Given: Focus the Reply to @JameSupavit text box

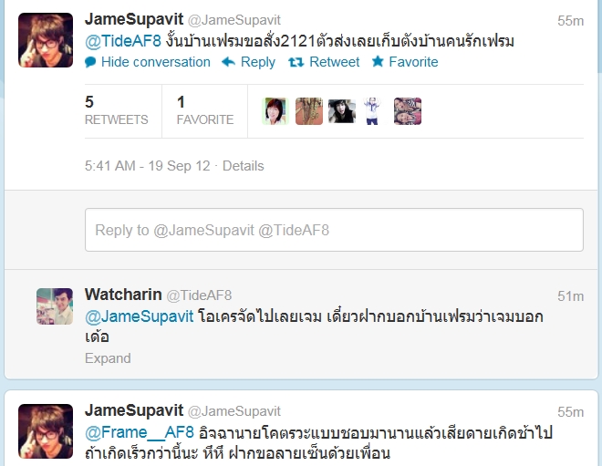Looking at the screenshot, I should [x=334, y=230].
